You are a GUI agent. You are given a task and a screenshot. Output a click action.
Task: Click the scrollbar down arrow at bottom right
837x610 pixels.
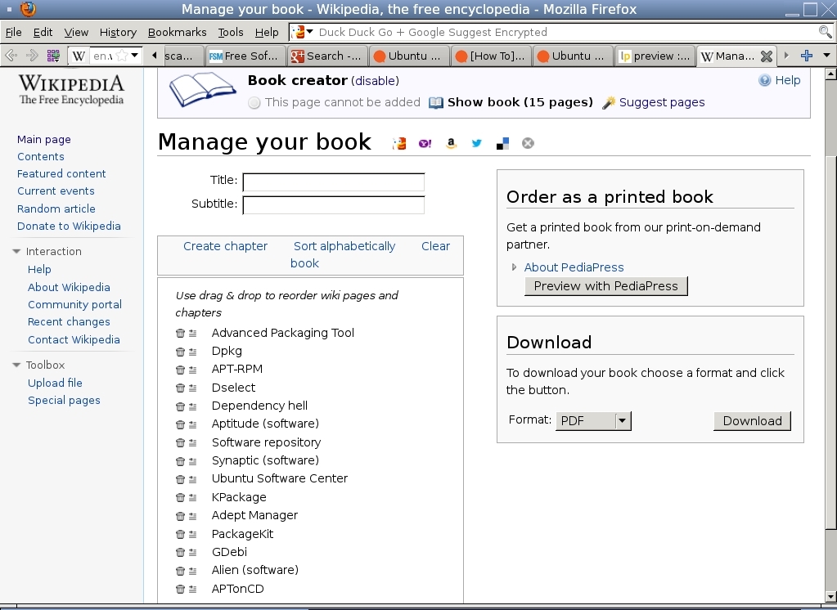[830, 595]
